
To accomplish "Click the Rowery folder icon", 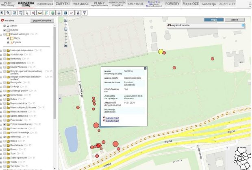I will tap(8, 149).
